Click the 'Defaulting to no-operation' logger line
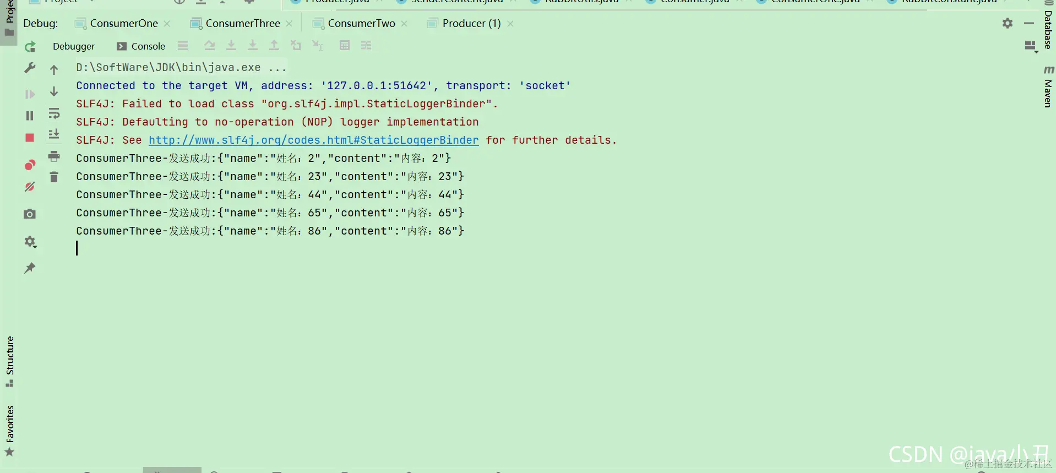Screen dimensions: 1056x473 click(277, 122)
